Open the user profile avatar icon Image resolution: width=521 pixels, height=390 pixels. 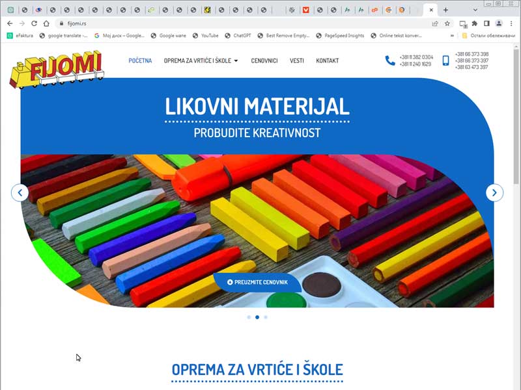click(499, 23)
